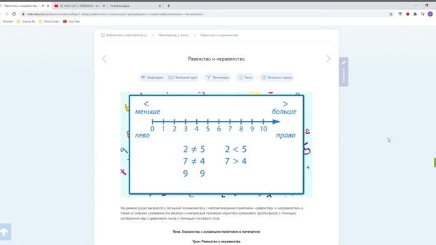Open the Библиотека InternetUrok.ru breadcrumb link

point(124,35)
